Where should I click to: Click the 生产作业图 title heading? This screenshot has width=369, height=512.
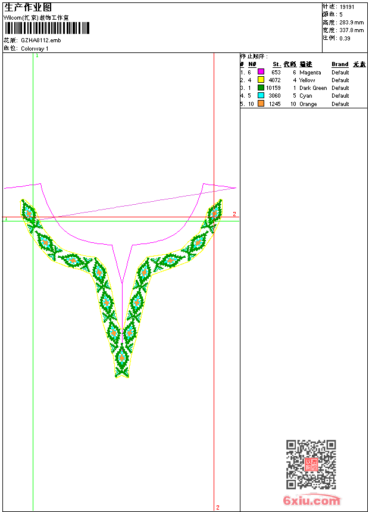[x=28, y=8]
